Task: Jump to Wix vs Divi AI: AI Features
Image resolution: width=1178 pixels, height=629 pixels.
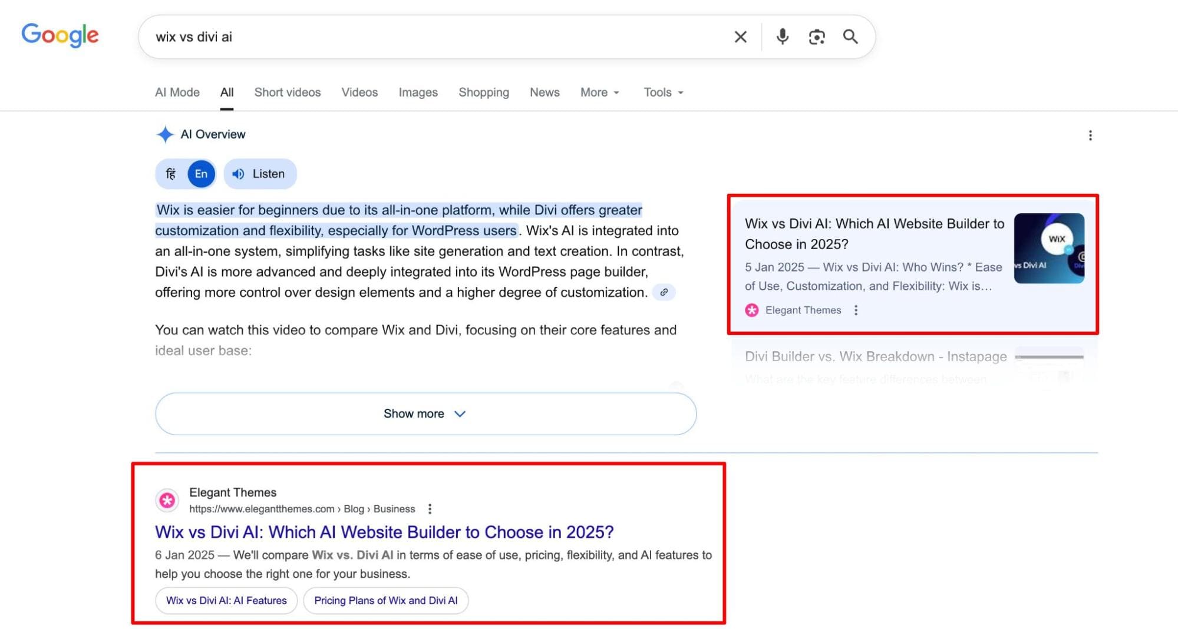Action: (226, 601)
